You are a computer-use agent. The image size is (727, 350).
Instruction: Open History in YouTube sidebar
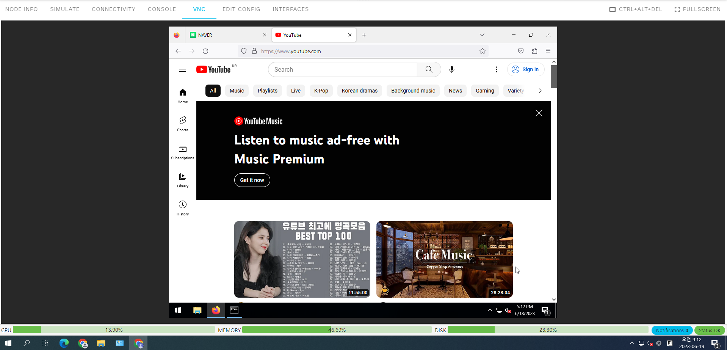coord(183,208)
